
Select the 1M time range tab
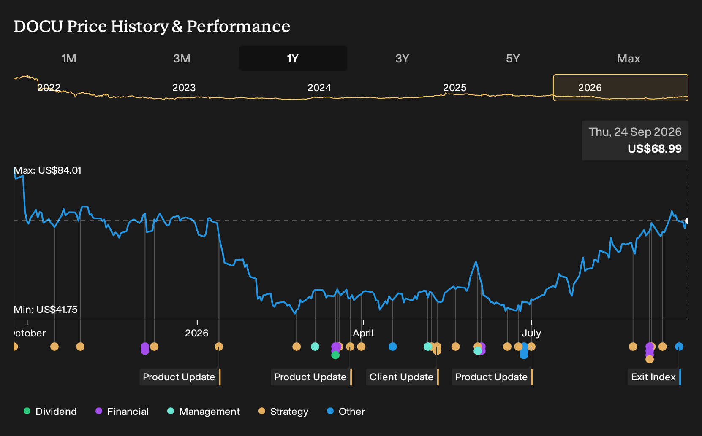coord(69,59)
